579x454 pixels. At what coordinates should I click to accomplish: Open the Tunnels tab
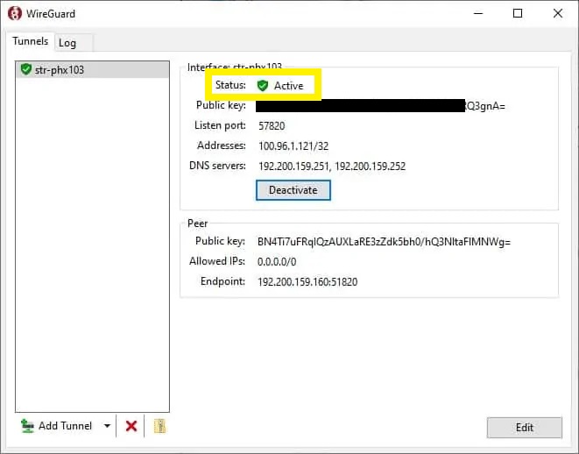point(31,41)
